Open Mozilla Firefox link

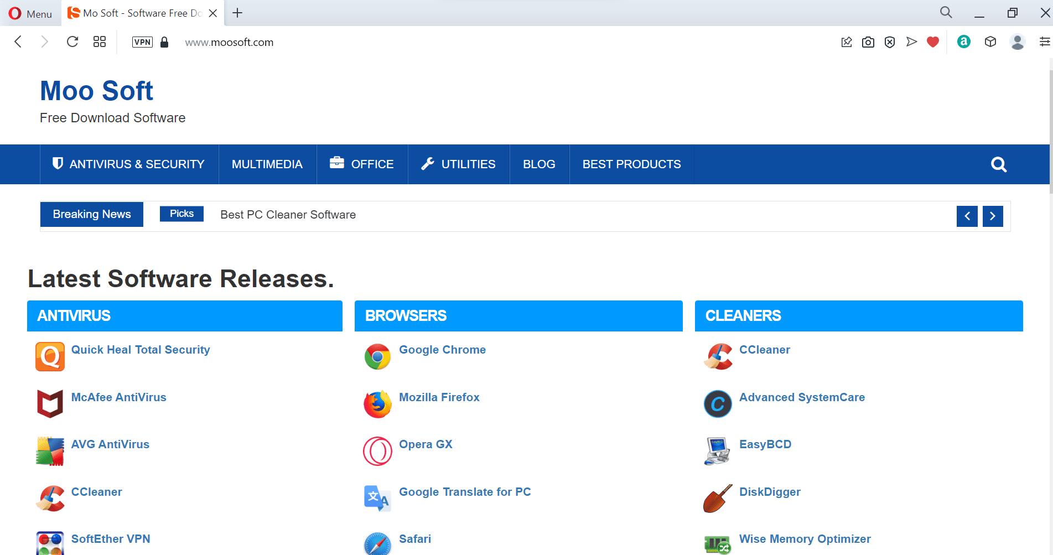(x=439, y=397)
